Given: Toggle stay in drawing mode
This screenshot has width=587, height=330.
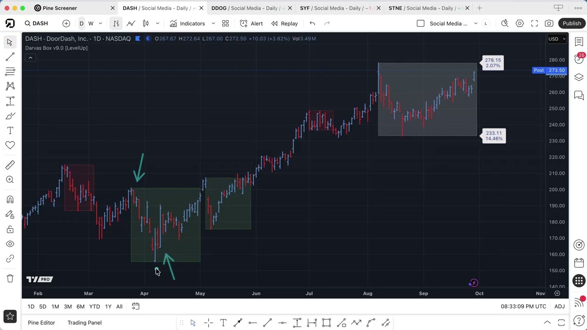Looking at the screenshot, I should [x=10, y=214].
